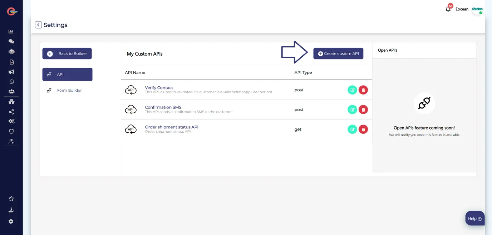Delete the Order shipment status API
This screenshot has width=492, height=235.
[x=363, y=129]
